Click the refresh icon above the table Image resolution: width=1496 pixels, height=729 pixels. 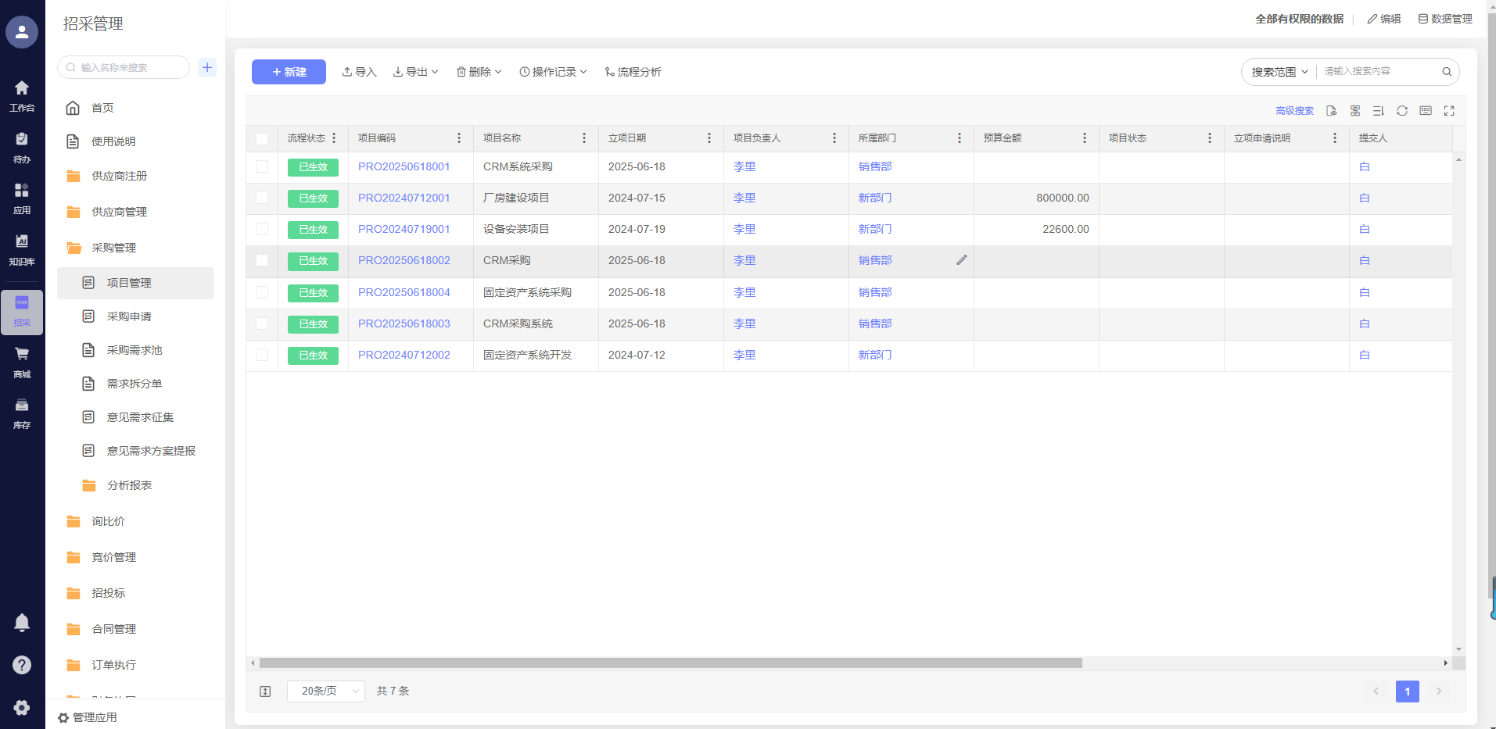point(1402,111)
